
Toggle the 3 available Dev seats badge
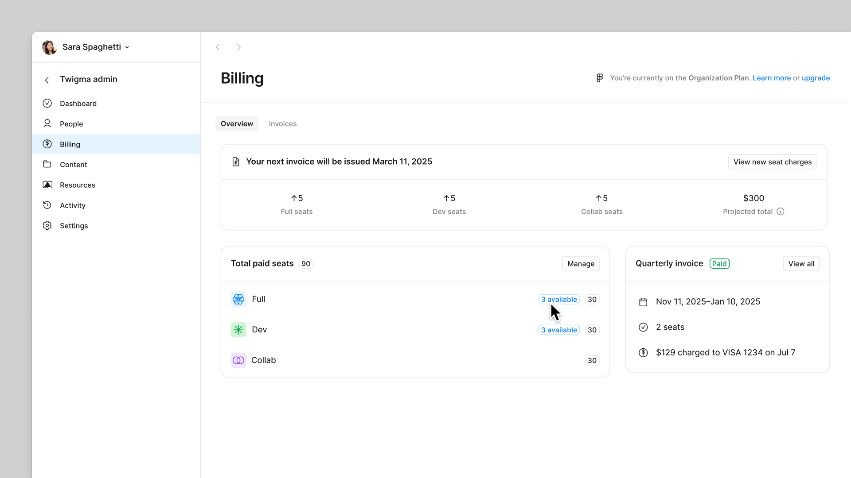point(559,330)
